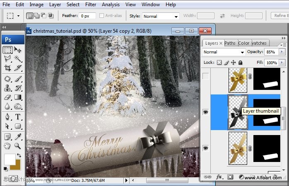289x186 pixels.
Task: Select the Zoom tool
Action: pos(18,146)
